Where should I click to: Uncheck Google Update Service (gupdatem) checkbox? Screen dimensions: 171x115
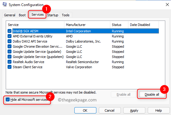[9, 57]
